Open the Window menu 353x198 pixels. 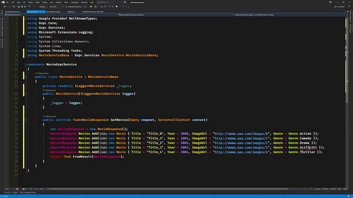[84, 2]
